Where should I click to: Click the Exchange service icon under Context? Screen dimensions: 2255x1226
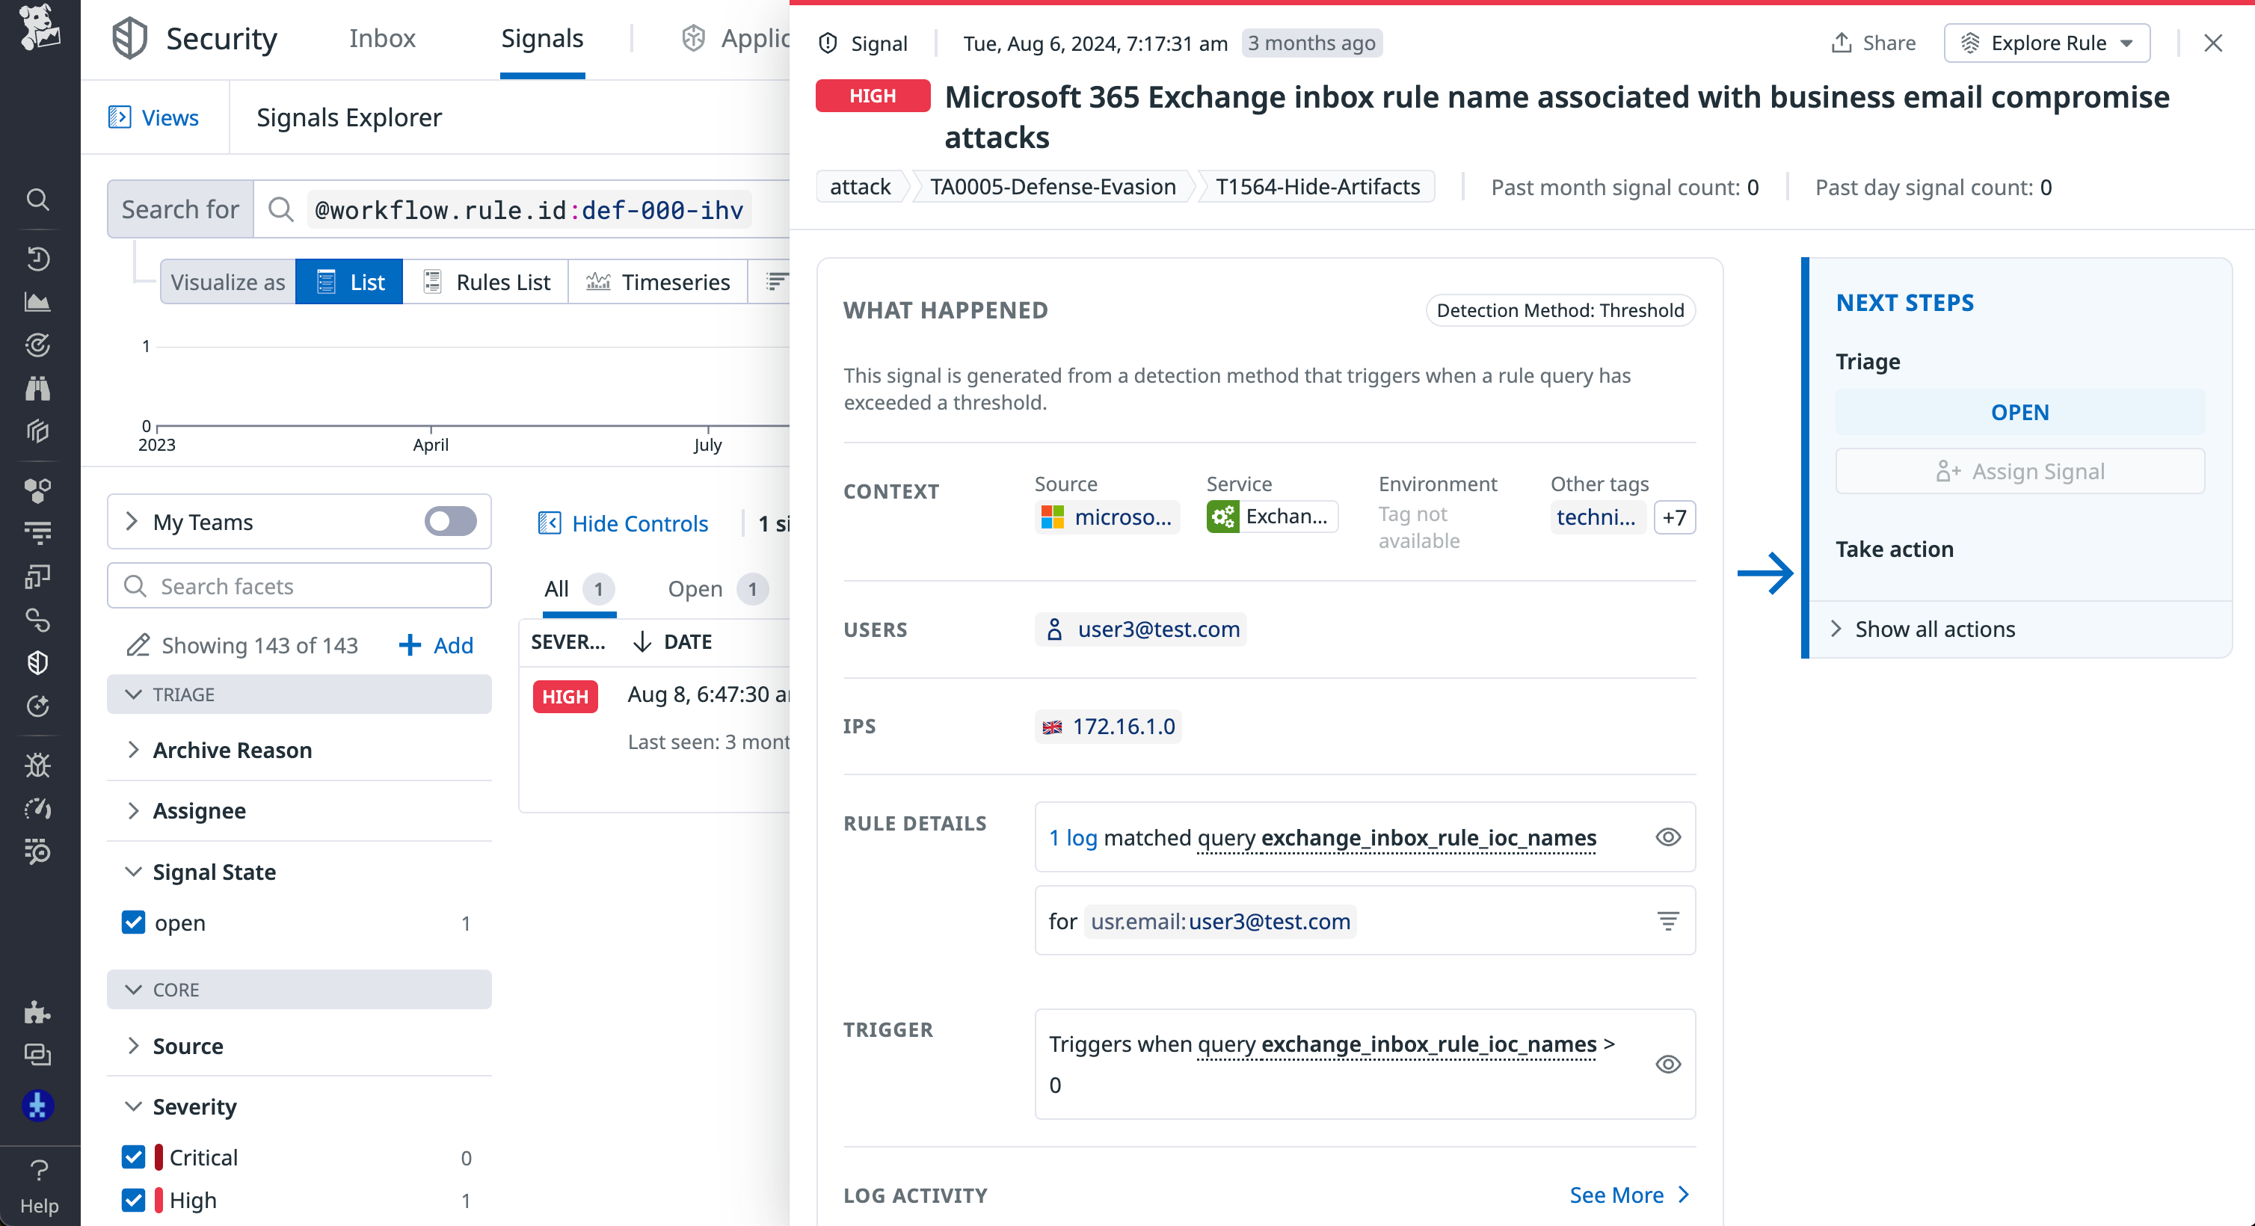1225,517
